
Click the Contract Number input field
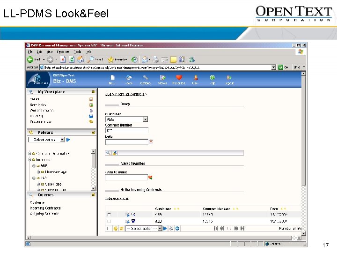tap(126, 130)
